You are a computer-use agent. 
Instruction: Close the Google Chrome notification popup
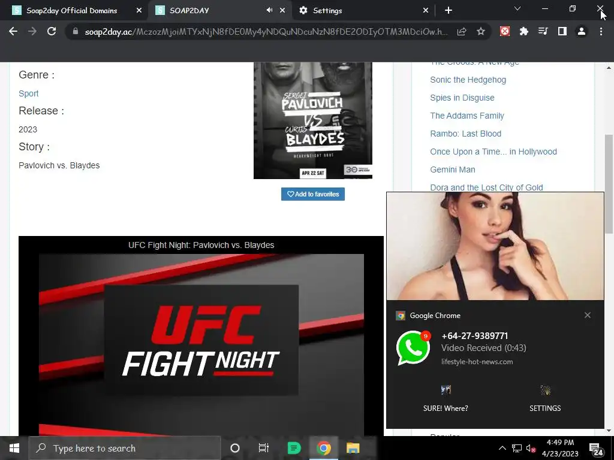click(x=588, y=315)
